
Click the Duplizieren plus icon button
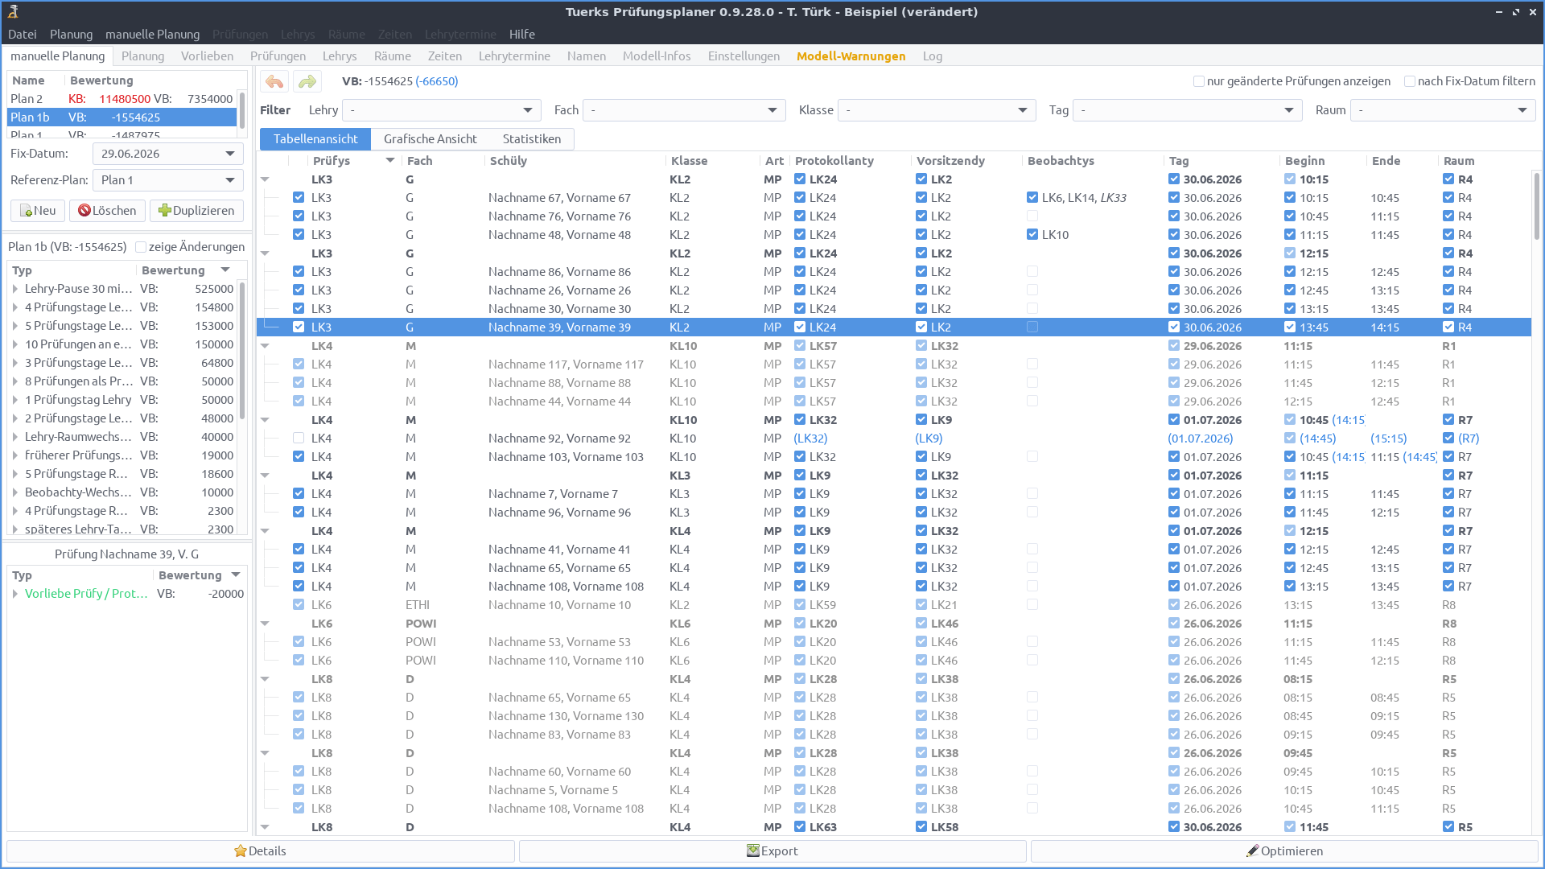196,211
